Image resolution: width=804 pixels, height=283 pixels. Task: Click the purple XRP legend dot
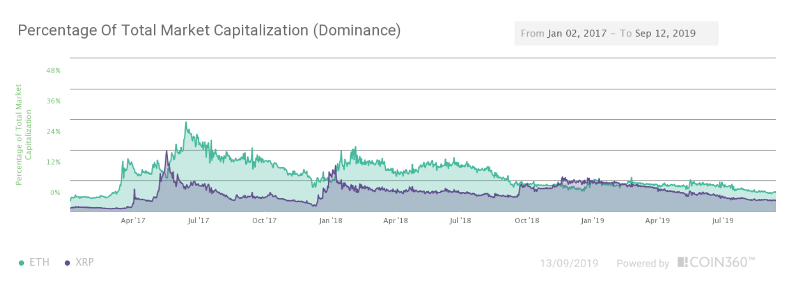[67, 263]
